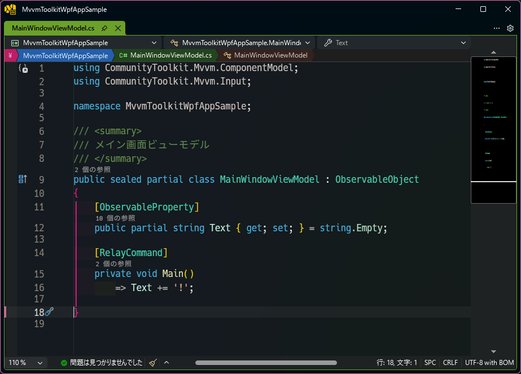Select MvvmToolkitWpfAppSample breadcrumb segment
Viewport: 521px width, 374px height.
(x=65, y=55)
